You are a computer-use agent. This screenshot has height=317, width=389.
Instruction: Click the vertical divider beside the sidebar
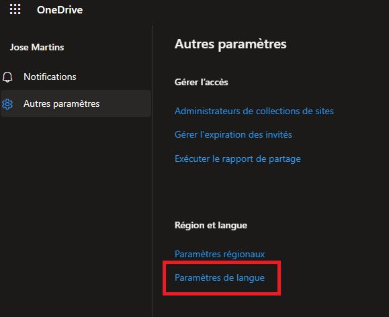tap(153, 171)
